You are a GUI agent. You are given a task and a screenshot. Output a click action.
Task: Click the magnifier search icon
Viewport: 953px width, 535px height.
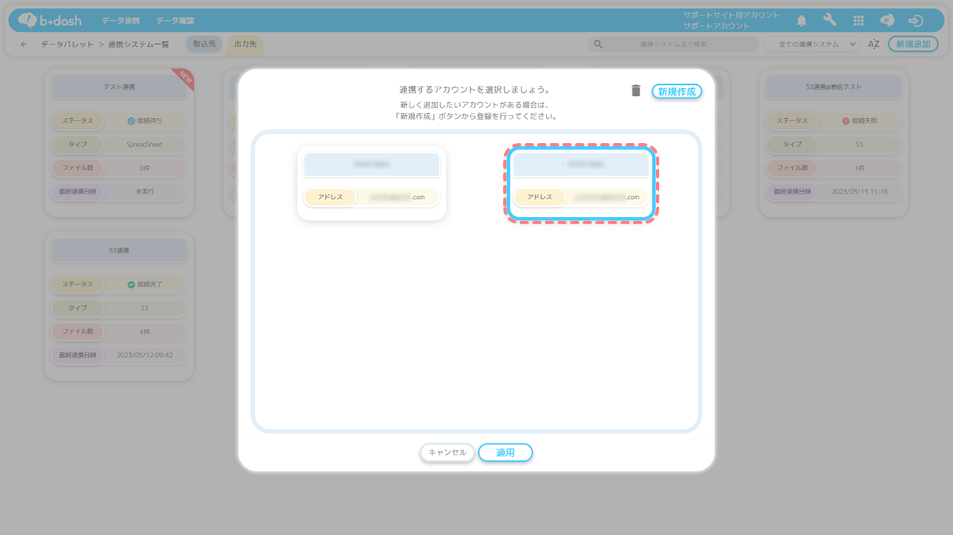598,45
